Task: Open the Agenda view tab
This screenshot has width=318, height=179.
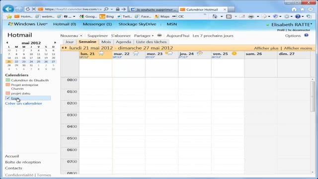Action: point(123,42)
